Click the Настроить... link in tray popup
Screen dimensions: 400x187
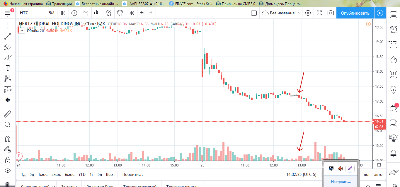pyautogui.click(x=341, y=181)
